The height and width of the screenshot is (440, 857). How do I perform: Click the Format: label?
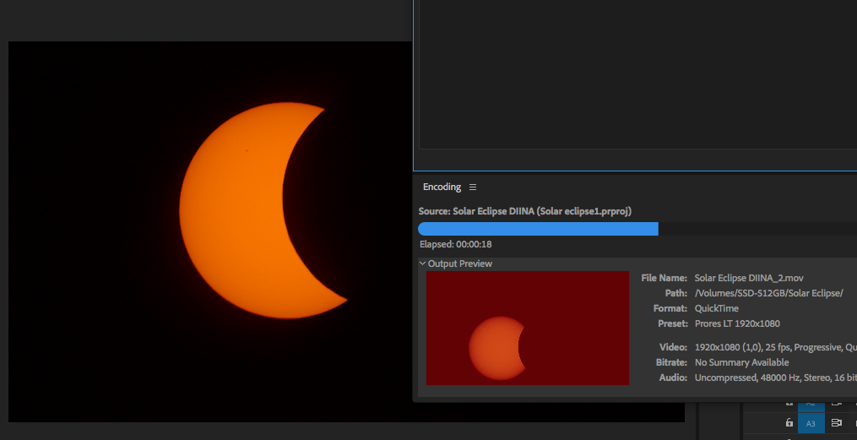670,309
